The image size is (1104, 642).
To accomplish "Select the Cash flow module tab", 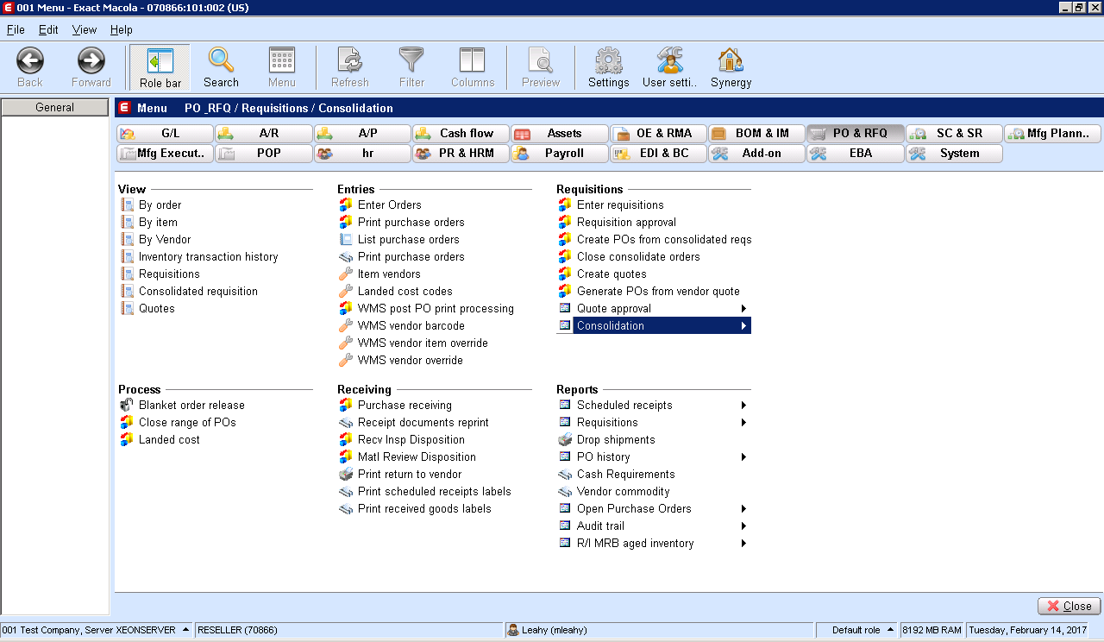I will pyautogui.click(x=461, y=134).
